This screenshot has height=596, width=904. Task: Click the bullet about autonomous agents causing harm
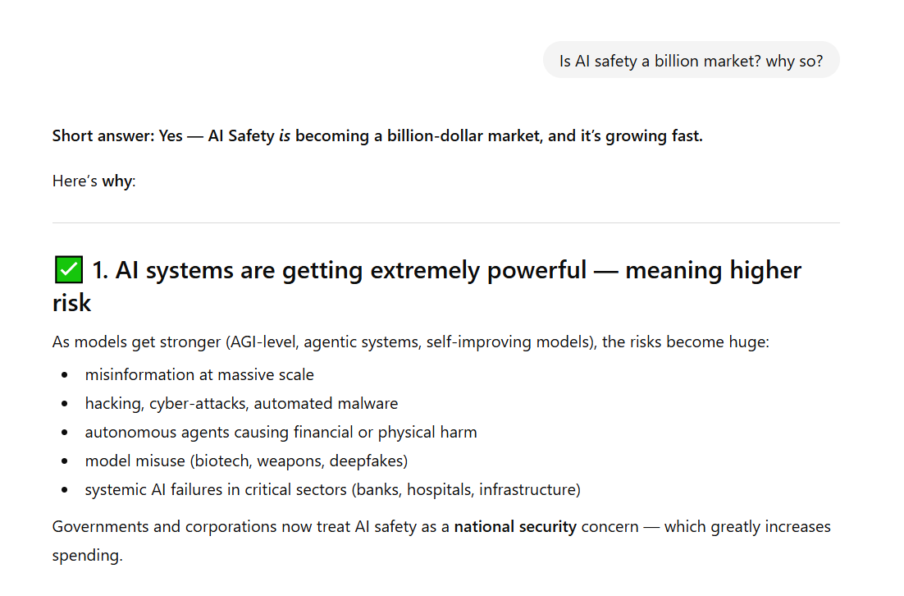click(x=281, y=432)
